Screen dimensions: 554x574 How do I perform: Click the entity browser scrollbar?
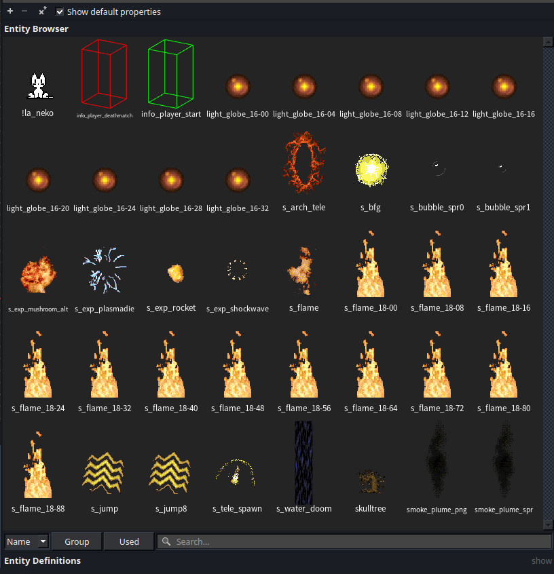point(548,271)
